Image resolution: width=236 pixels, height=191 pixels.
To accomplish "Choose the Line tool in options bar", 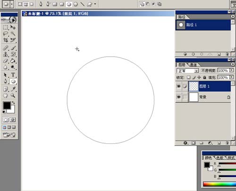I will point(83,4).
